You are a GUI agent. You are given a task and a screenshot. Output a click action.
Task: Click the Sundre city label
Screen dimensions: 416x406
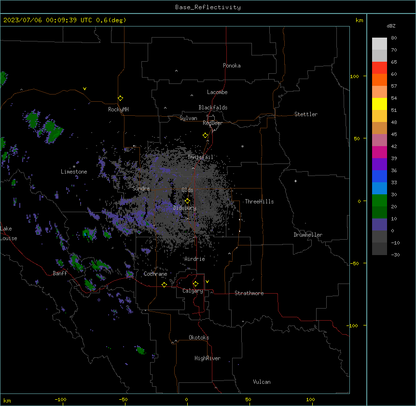click(x=141, y=189)
